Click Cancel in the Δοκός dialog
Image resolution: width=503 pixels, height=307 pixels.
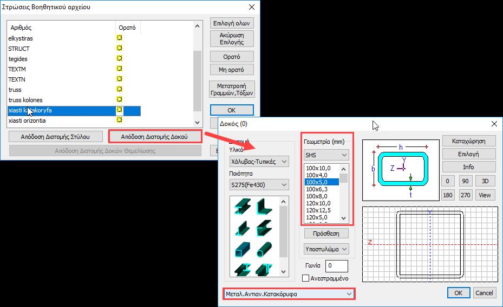click(484, 292)
